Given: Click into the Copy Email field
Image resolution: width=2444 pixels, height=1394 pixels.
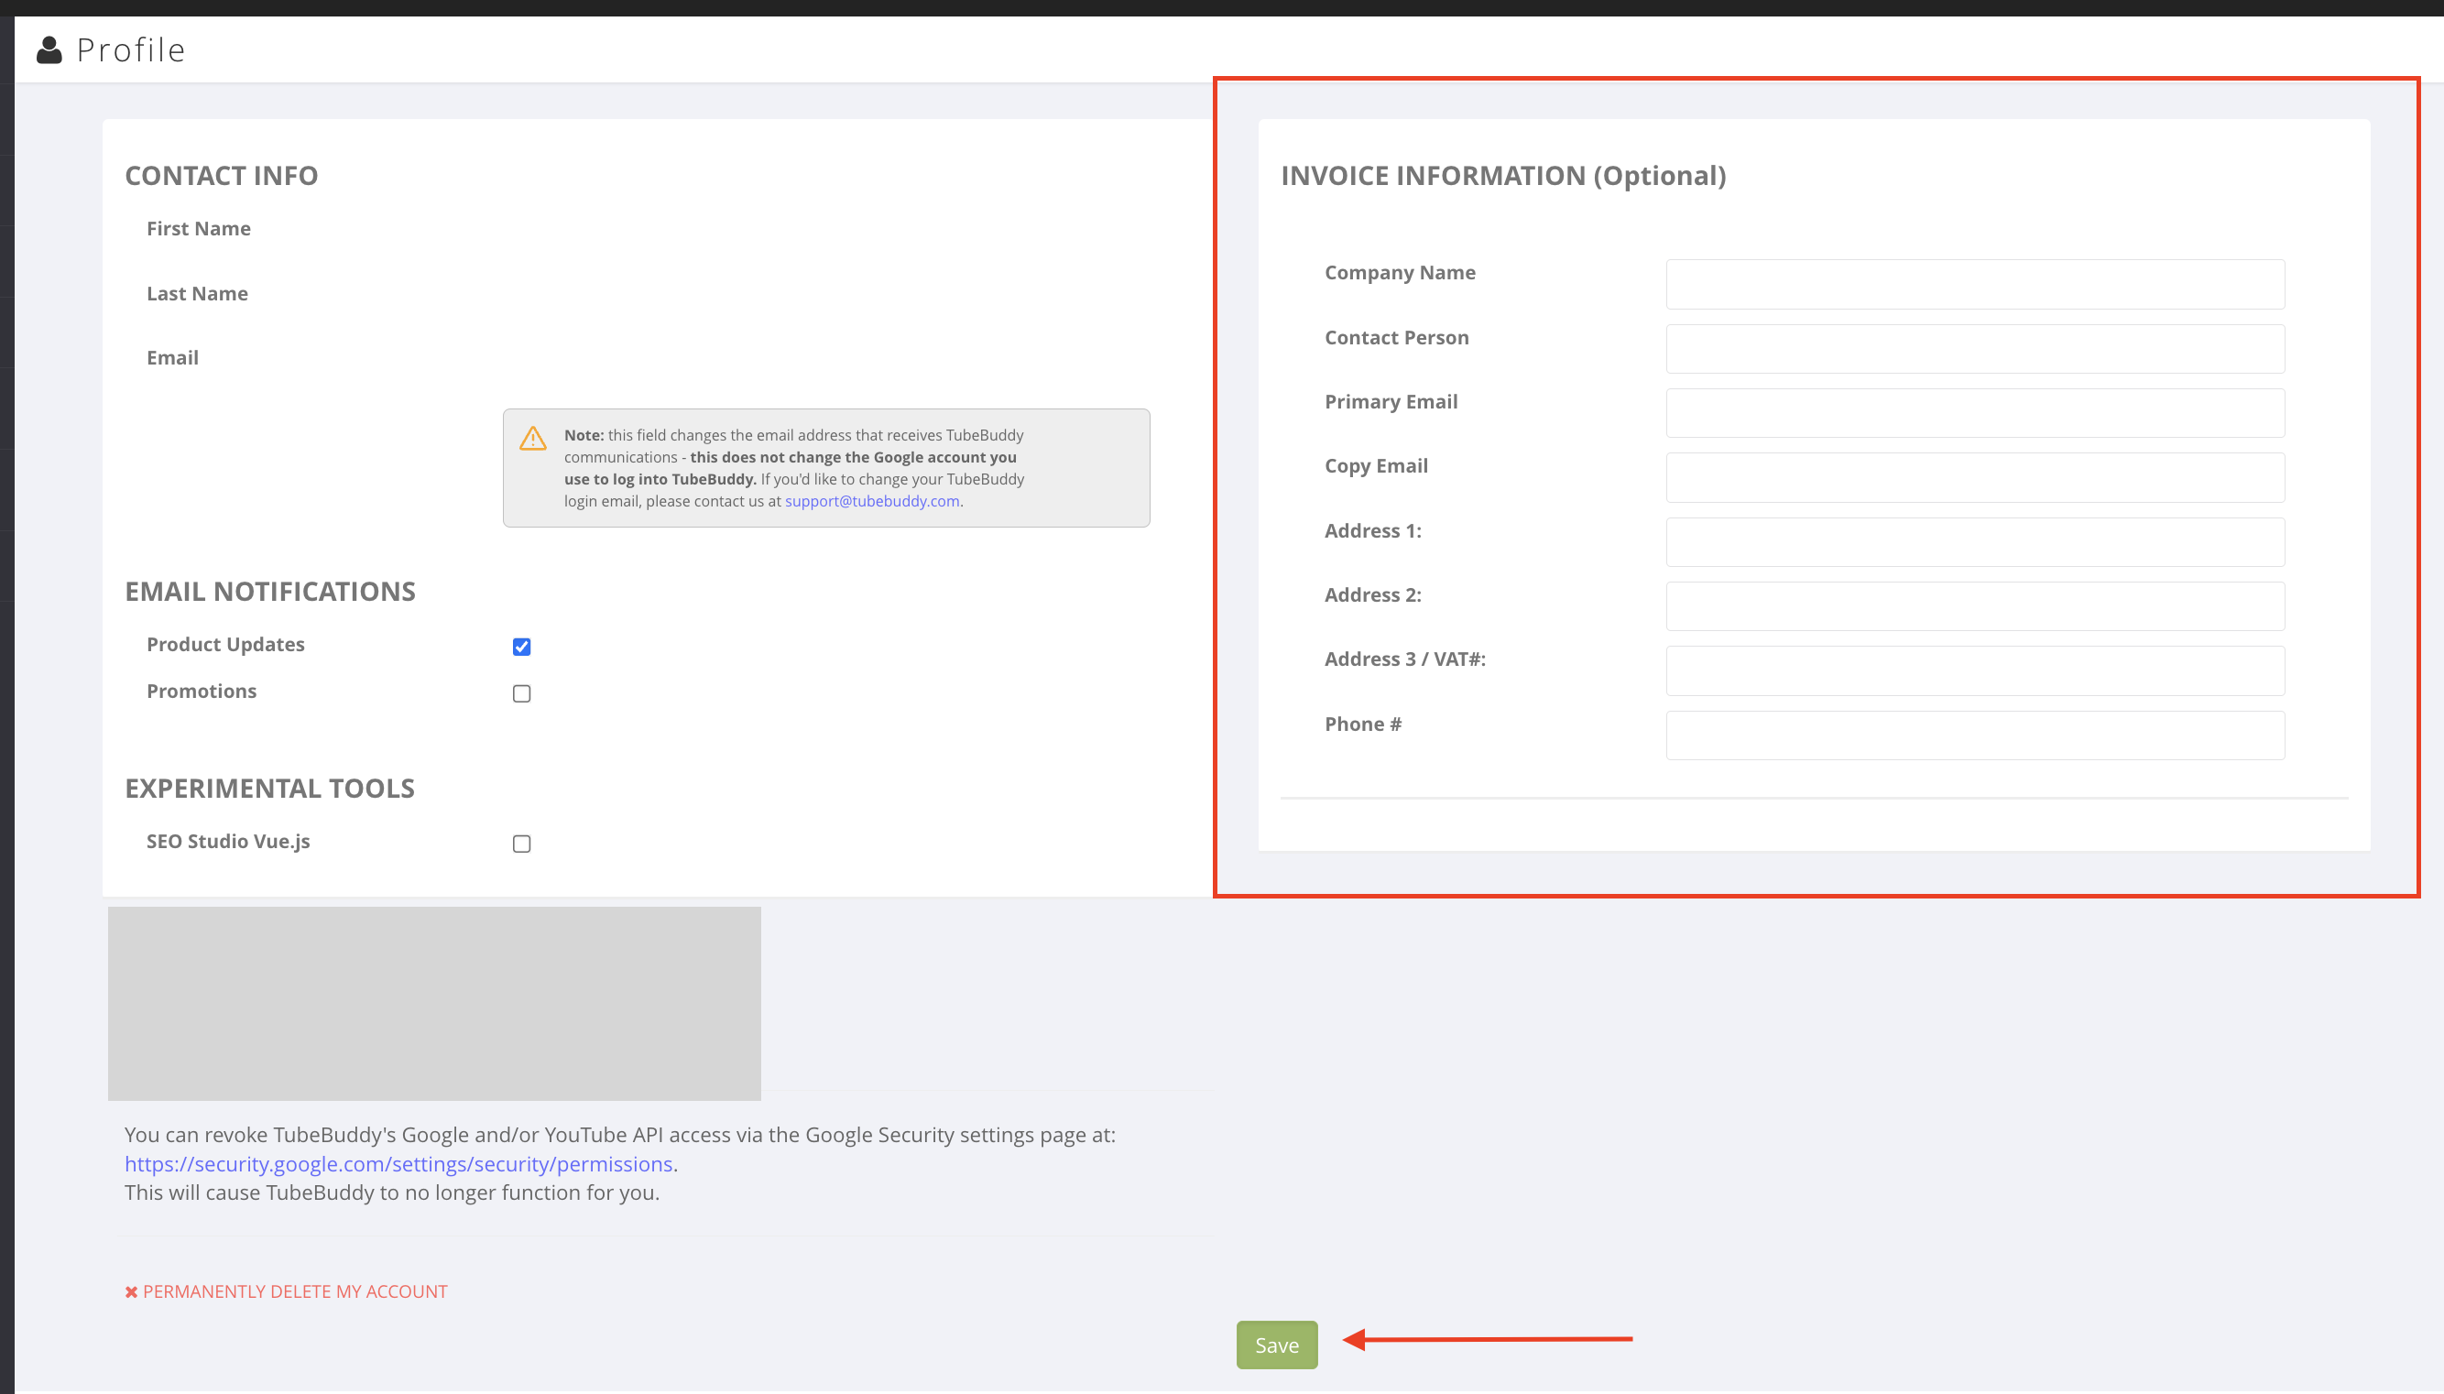Looking at the screenshot, I should pos(1975,478).
